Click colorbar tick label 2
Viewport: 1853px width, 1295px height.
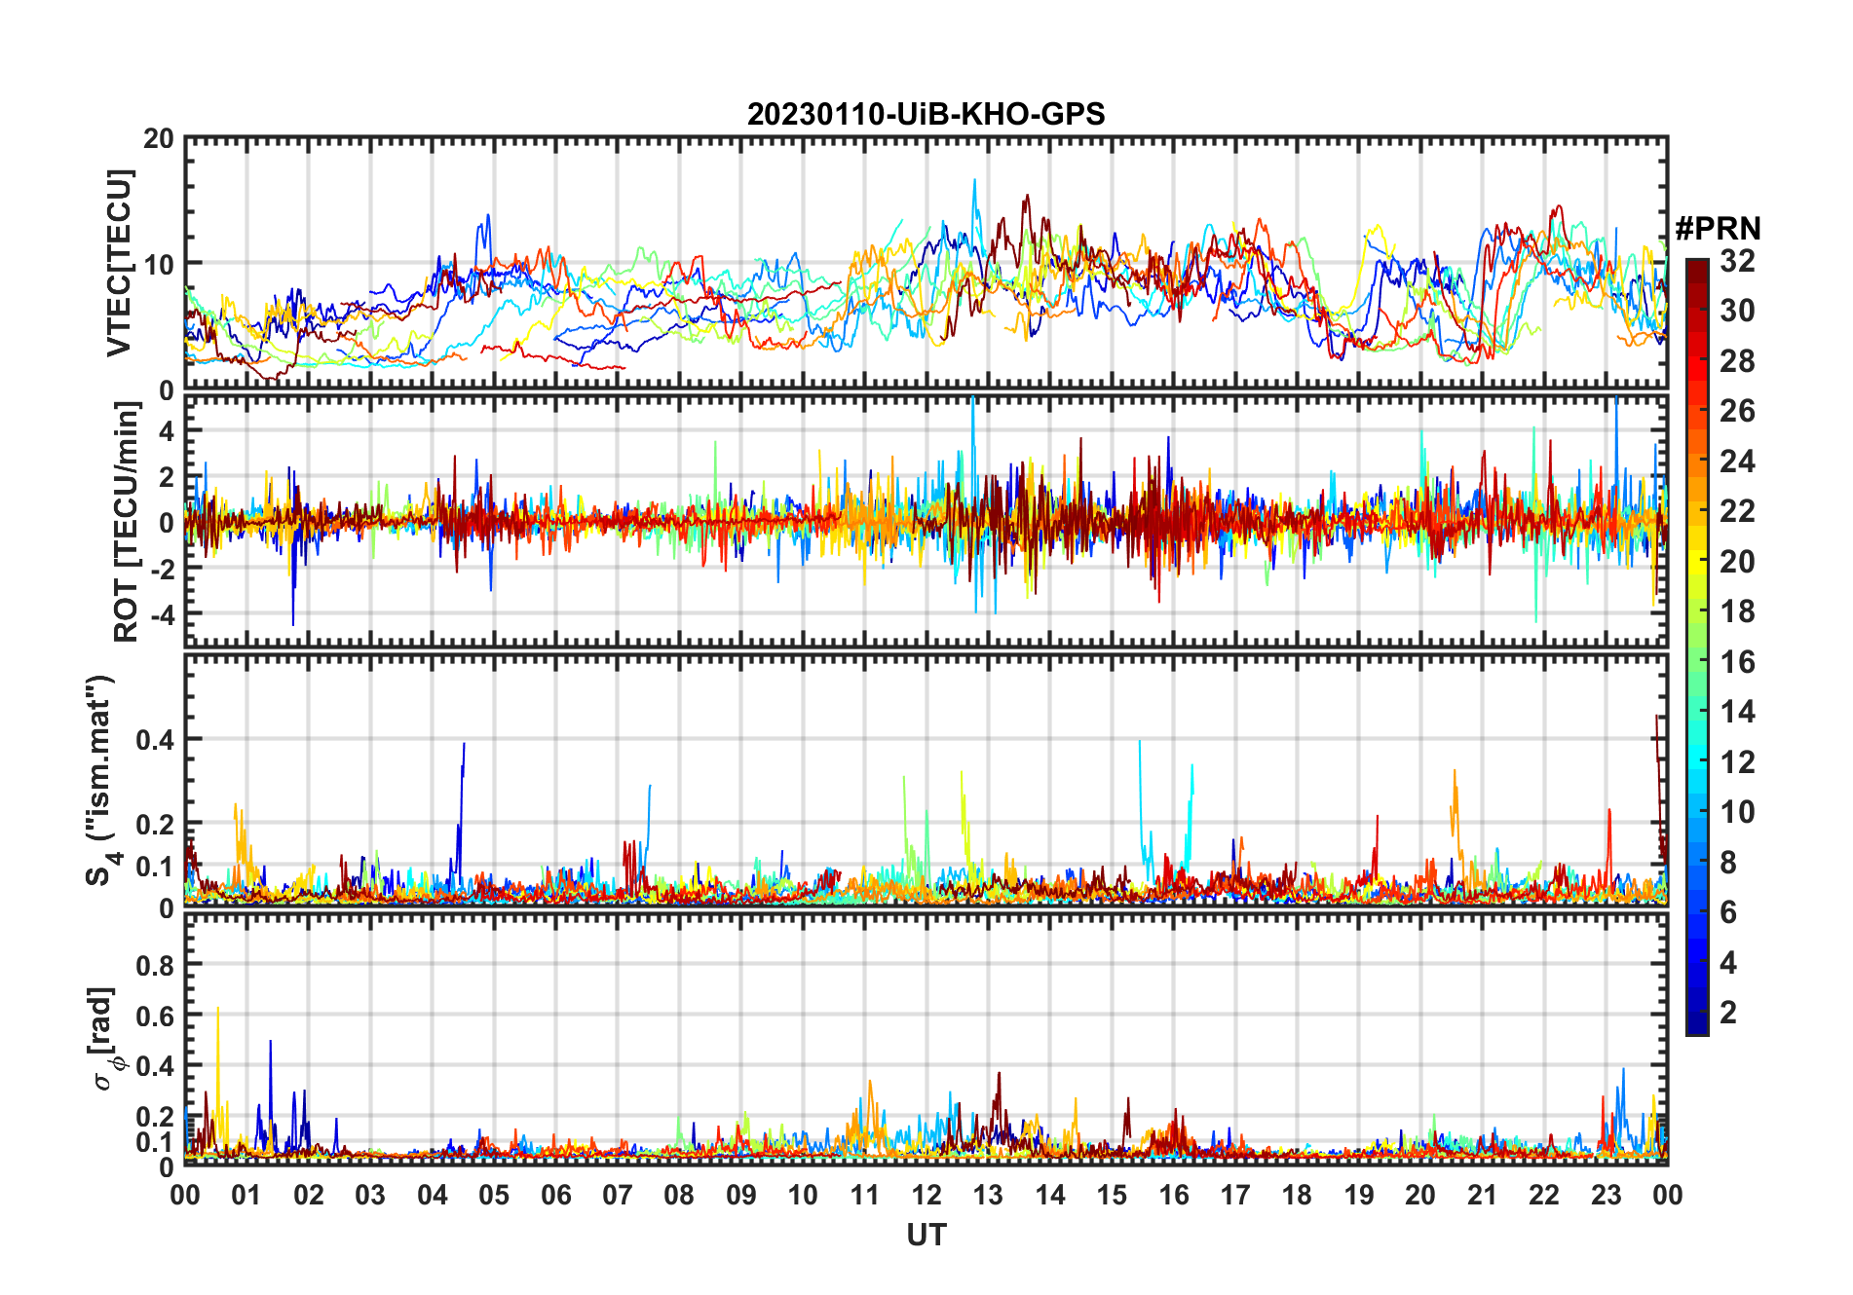tap(1728, 1013)
